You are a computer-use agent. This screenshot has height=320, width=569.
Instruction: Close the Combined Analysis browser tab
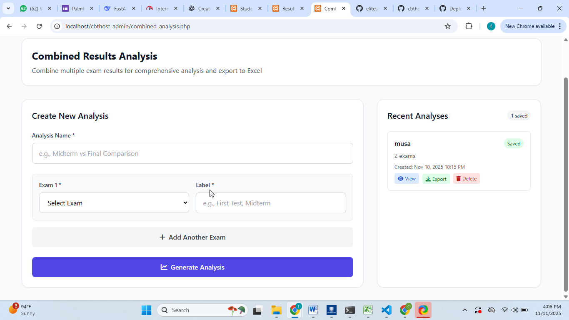pos(344,8)
